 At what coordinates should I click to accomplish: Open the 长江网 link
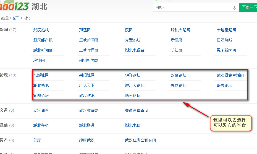[177, 50]
